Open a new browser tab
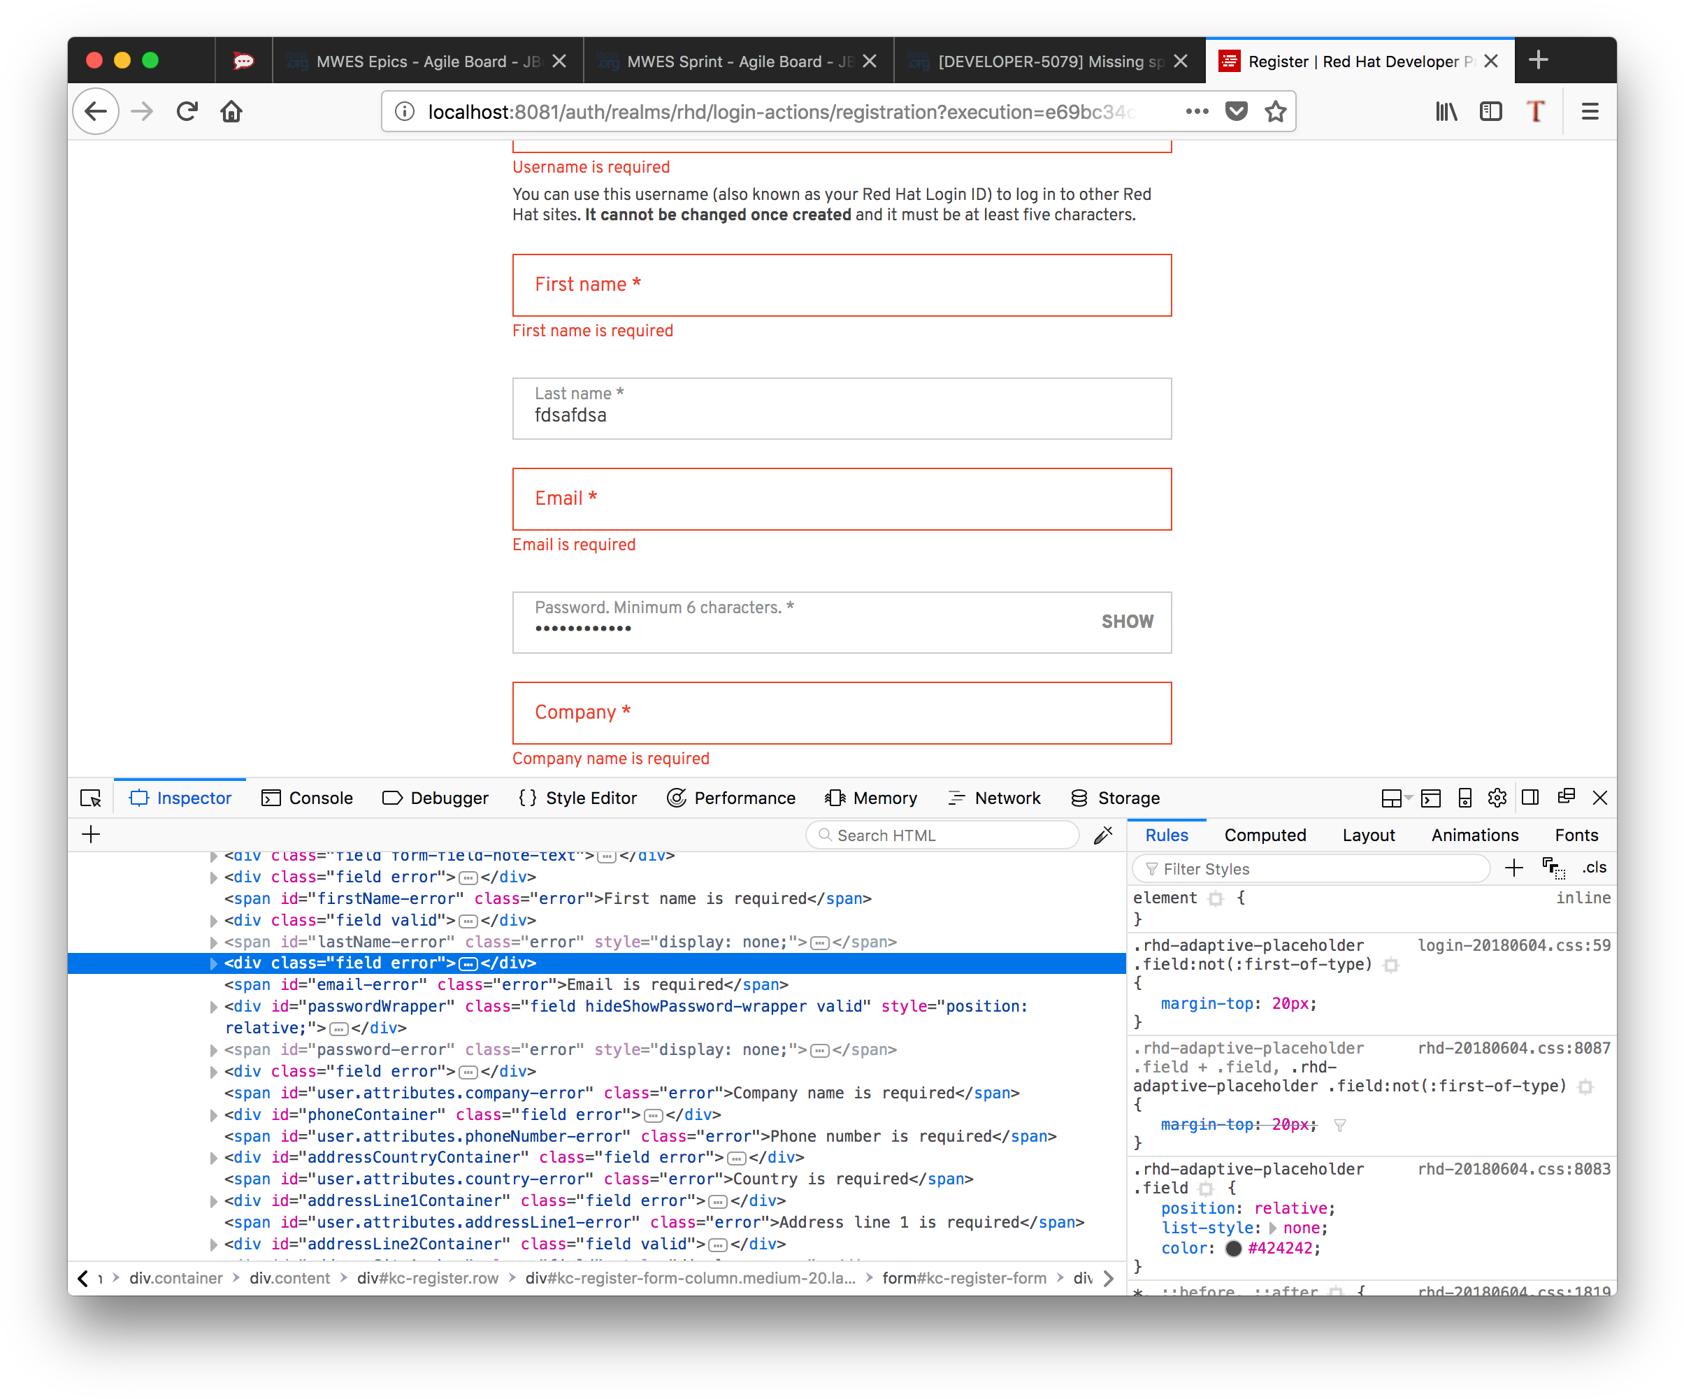The image size is (1684, 1399). 1538,60
